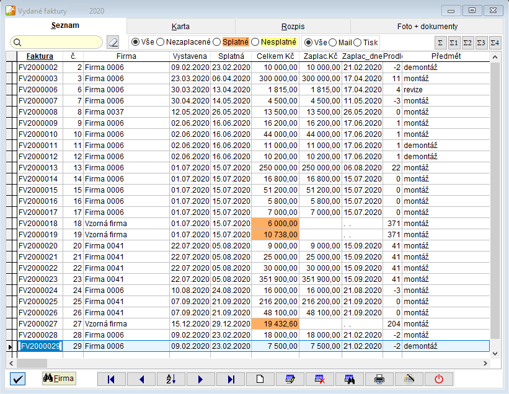Open the A-Z sort button

coord(171,379)
